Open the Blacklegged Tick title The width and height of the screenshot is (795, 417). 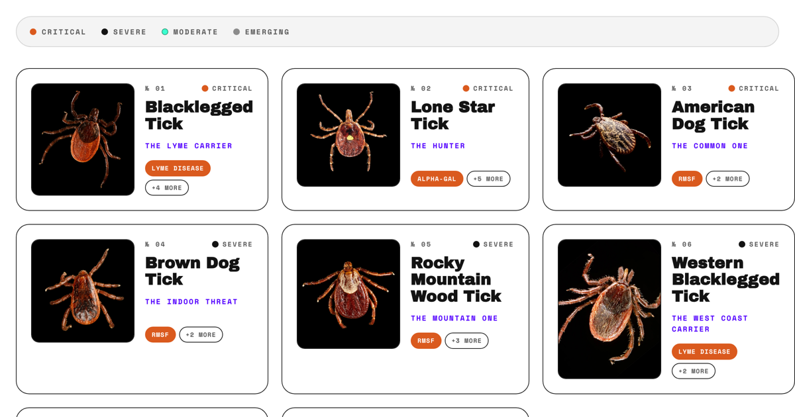pyautogui.click(x=199, y=115)
